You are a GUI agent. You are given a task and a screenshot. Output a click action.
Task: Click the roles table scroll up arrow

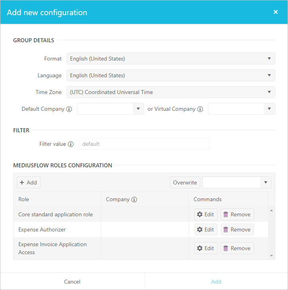271,210
